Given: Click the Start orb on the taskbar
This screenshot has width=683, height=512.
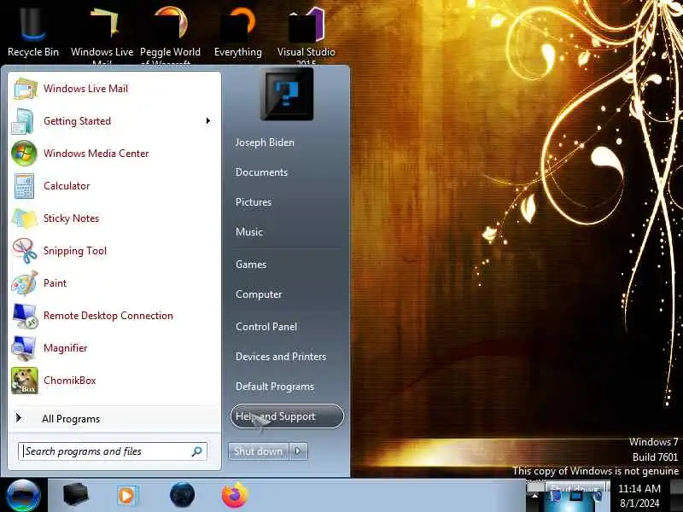Looking at the screenshot, I should pos(24,495).
